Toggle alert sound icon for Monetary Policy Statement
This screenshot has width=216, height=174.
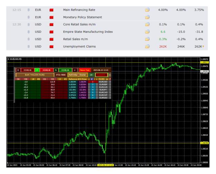(29, 17)
